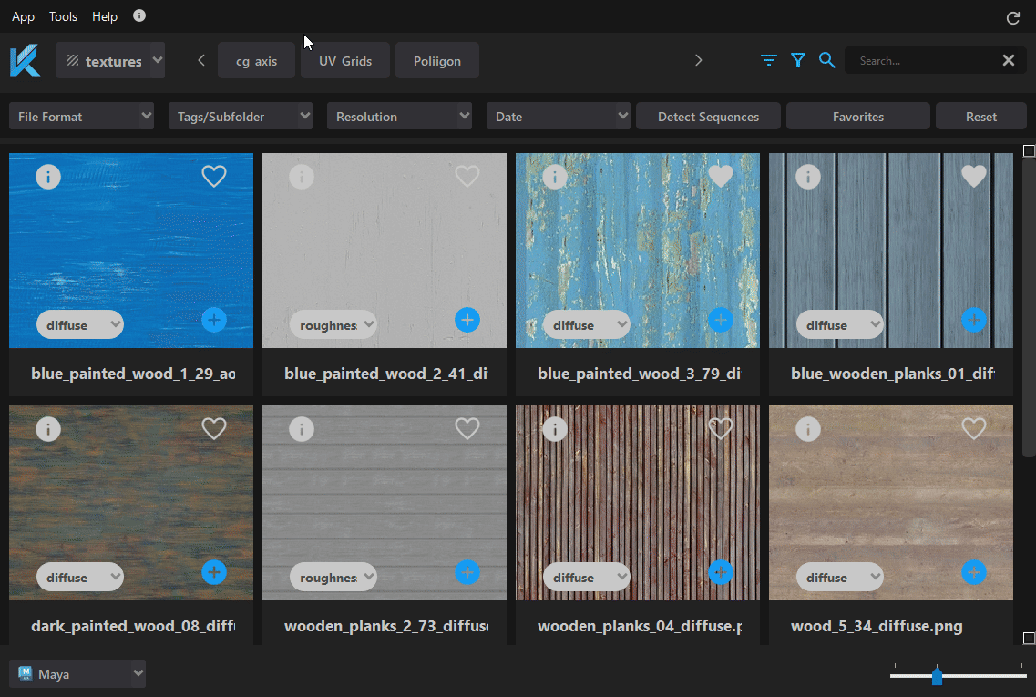Add blue_wooden_planks_01 with plus button
1036x697 pixels.
[x=974, y=320]
